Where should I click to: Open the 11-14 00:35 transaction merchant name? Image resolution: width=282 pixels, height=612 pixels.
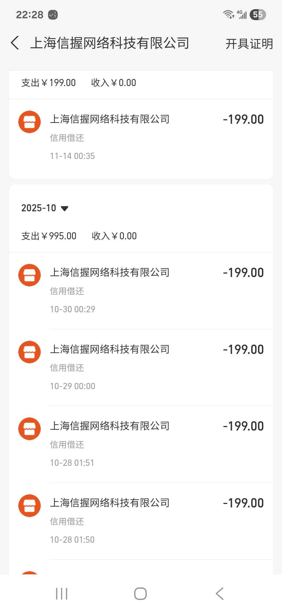(110, 119)
